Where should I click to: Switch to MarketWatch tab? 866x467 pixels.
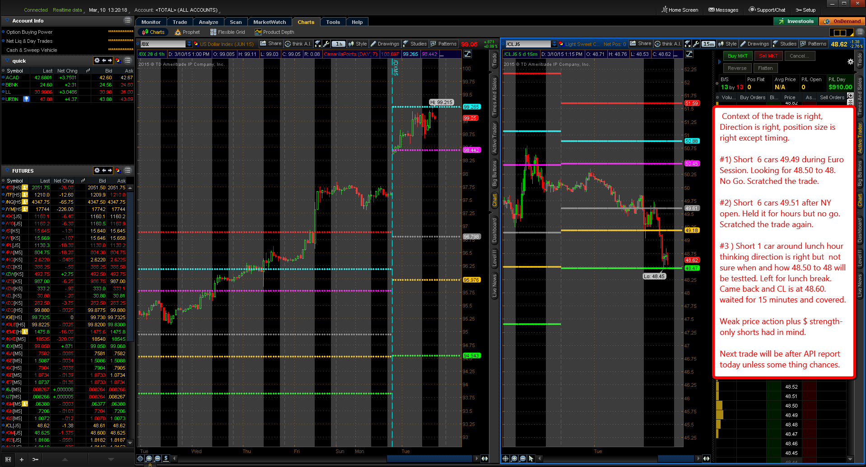pyautogui.click(x=270, y=22)
